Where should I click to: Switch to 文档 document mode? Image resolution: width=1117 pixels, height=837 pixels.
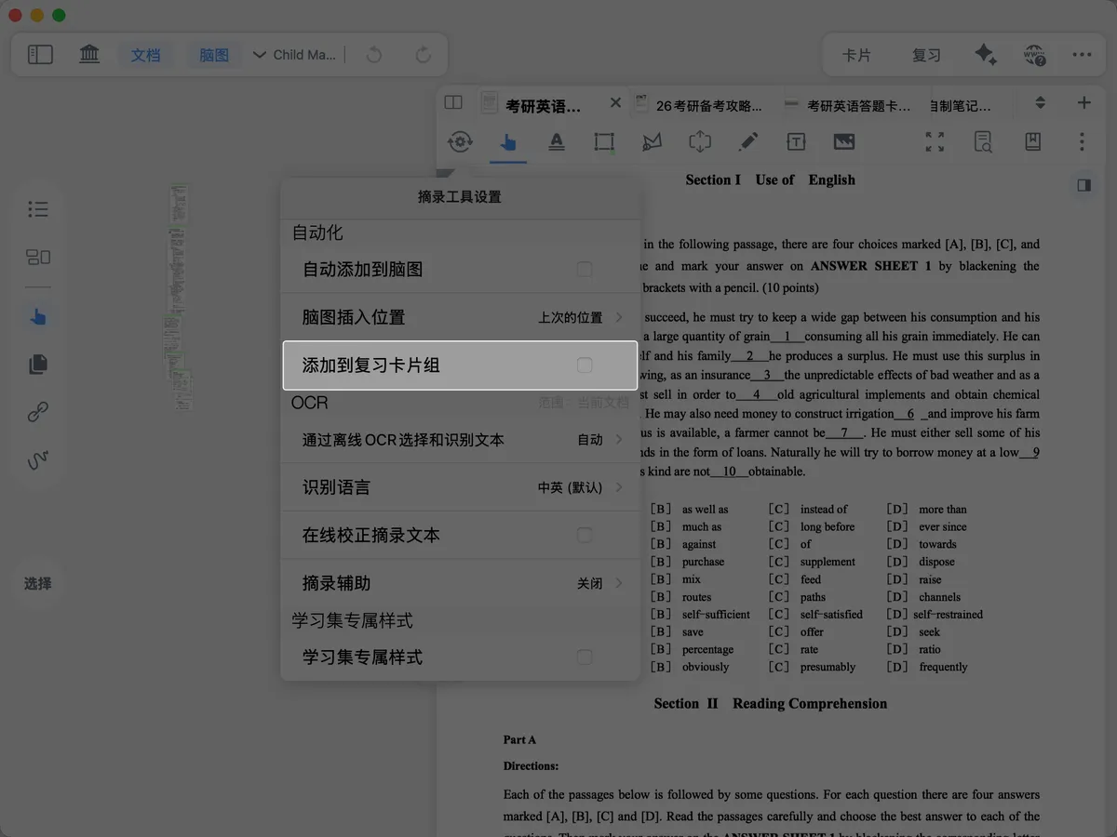point(145,55)
